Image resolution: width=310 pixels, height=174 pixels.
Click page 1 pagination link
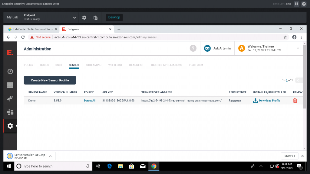coord(286,80)
